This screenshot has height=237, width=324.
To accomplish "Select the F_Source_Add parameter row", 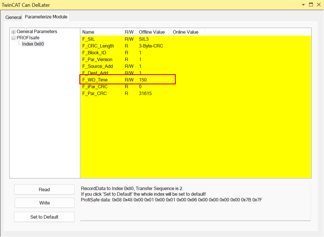I will (195, 66).
